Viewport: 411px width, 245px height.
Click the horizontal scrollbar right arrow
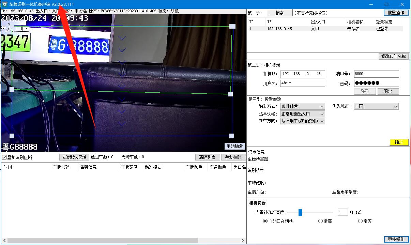click(243, 241)
